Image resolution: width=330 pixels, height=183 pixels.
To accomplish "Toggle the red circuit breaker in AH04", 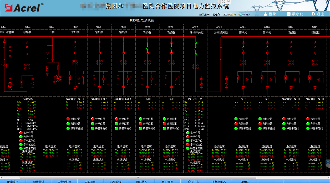I will (x=75, y=46).
